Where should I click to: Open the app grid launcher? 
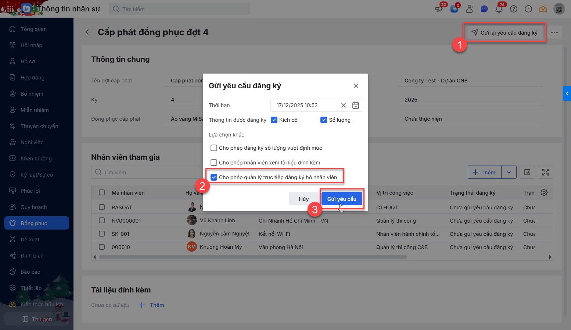10,9
